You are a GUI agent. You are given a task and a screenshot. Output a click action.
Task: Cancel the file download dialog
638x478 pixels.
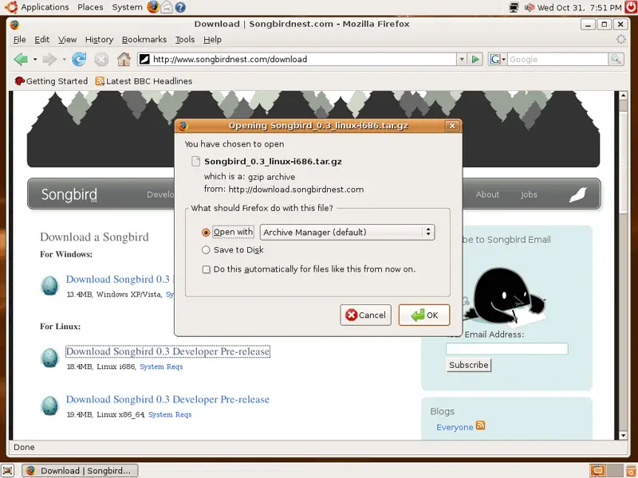(x=365, y=315)
